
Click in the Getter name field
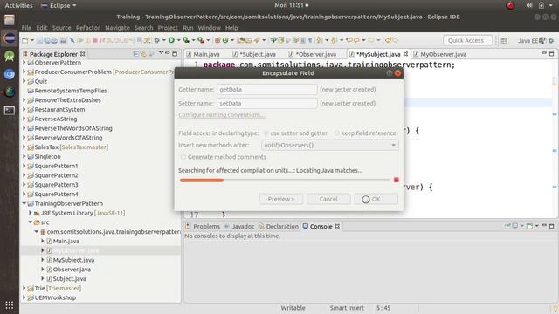tap(266, 89)
